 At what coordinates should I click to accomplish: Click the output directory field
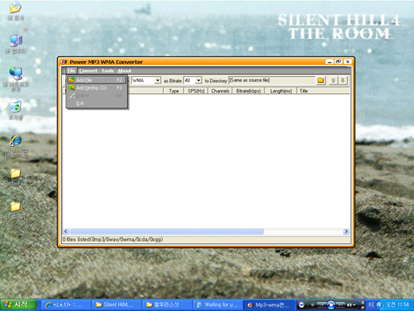[272, 81]
